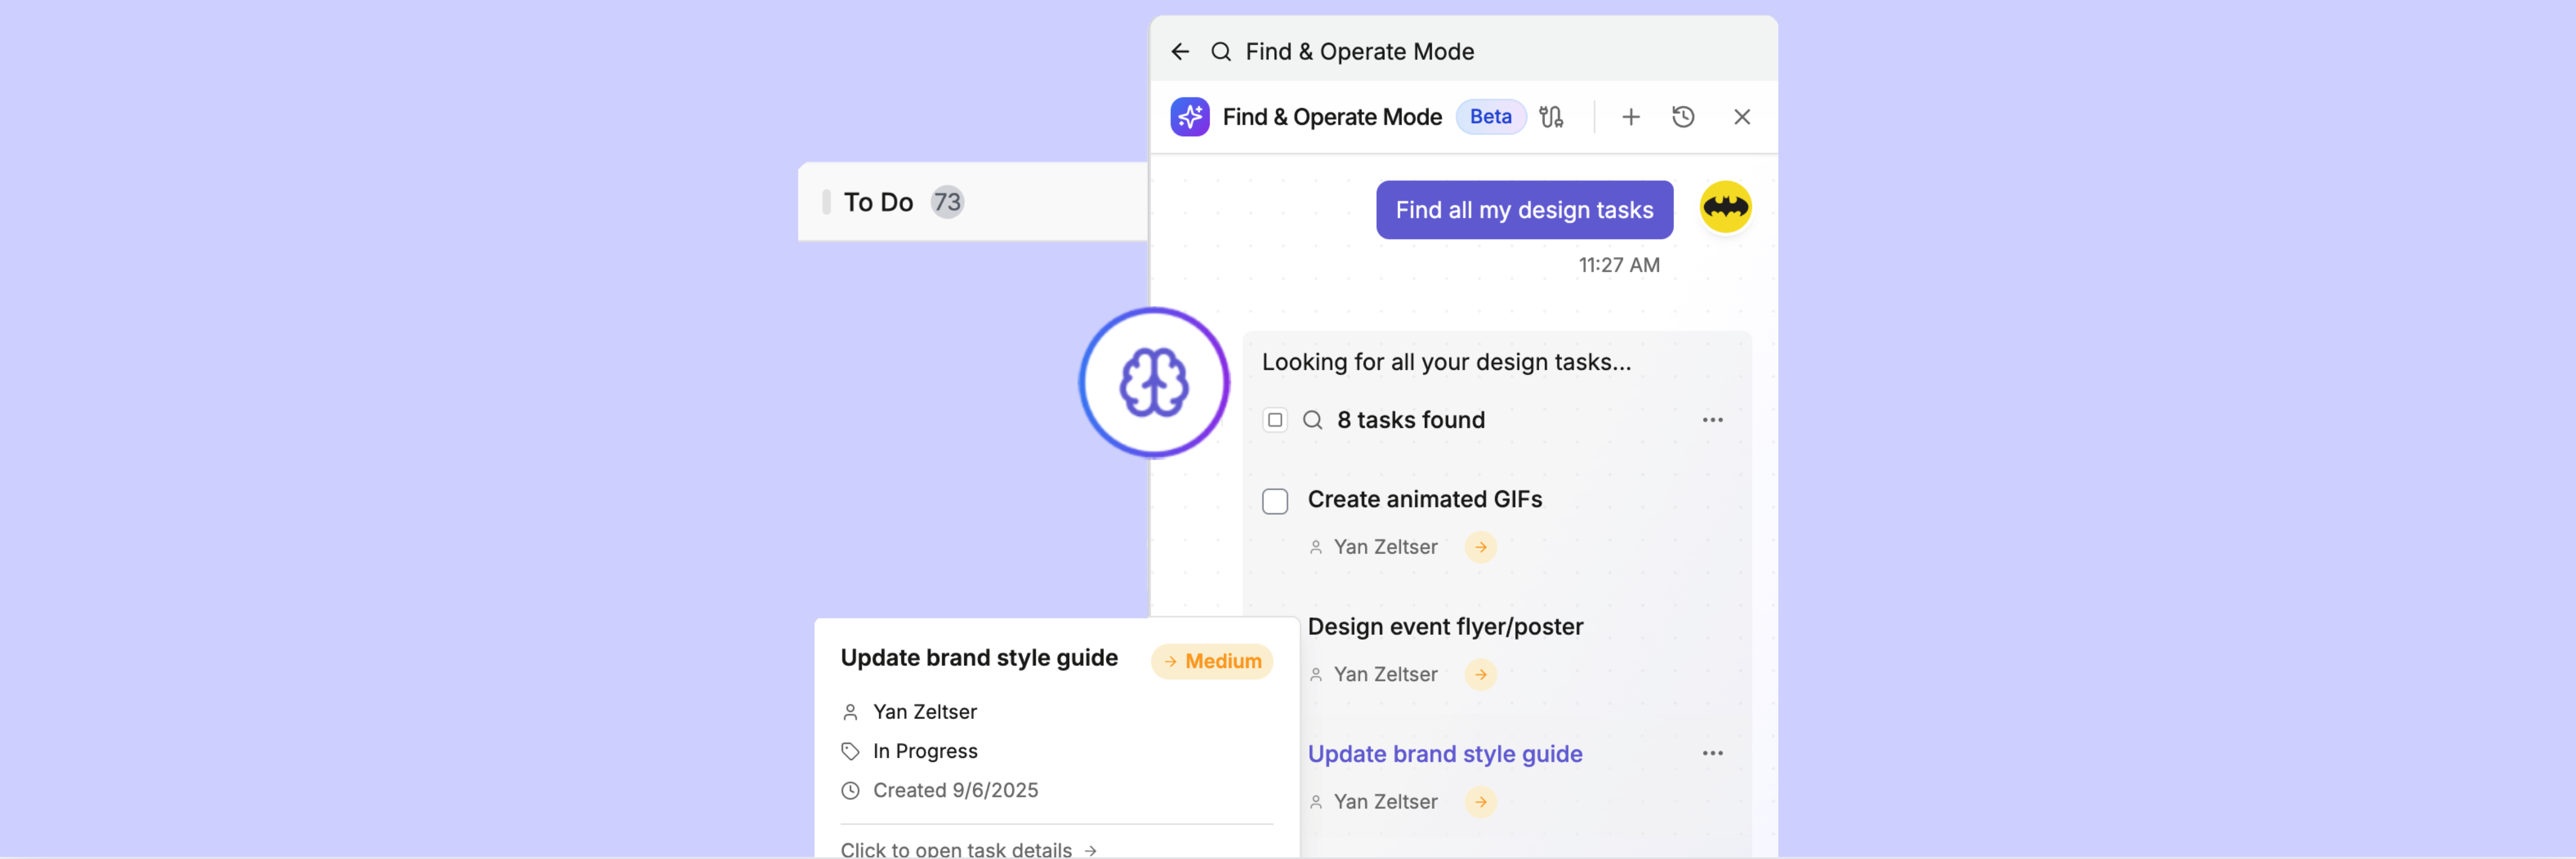Click the back arrow in Find & Operate header

1180,51
